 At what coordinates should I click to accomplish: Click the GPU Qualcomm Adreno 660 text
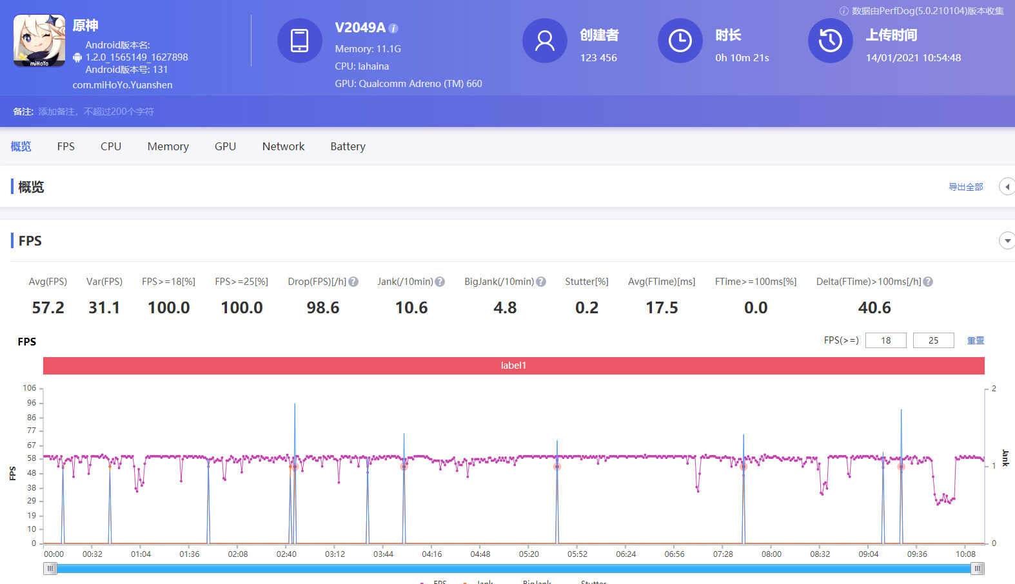click(x=408, y=84)
